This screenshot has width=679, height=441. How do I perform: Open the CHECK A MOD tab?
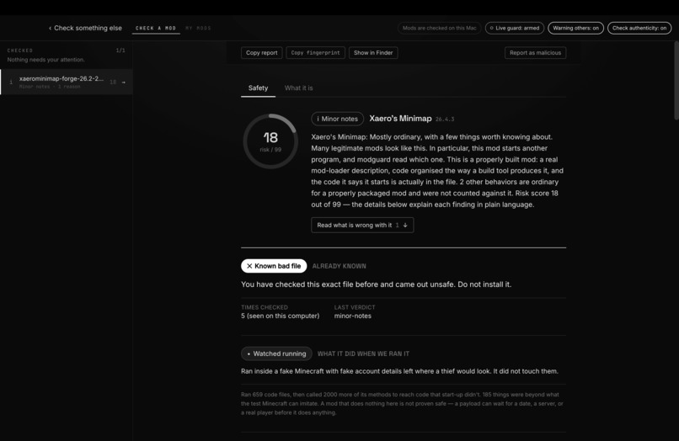click(156, 28)
